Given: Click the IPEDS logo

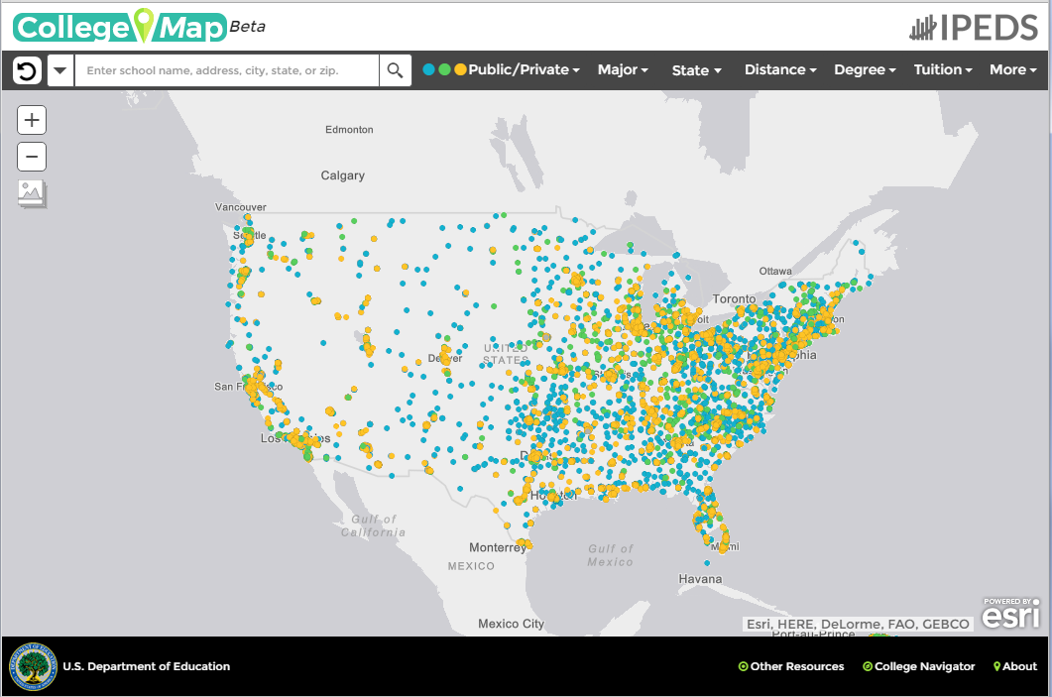Looking at the screenshot, I should [x=974, y=28].
